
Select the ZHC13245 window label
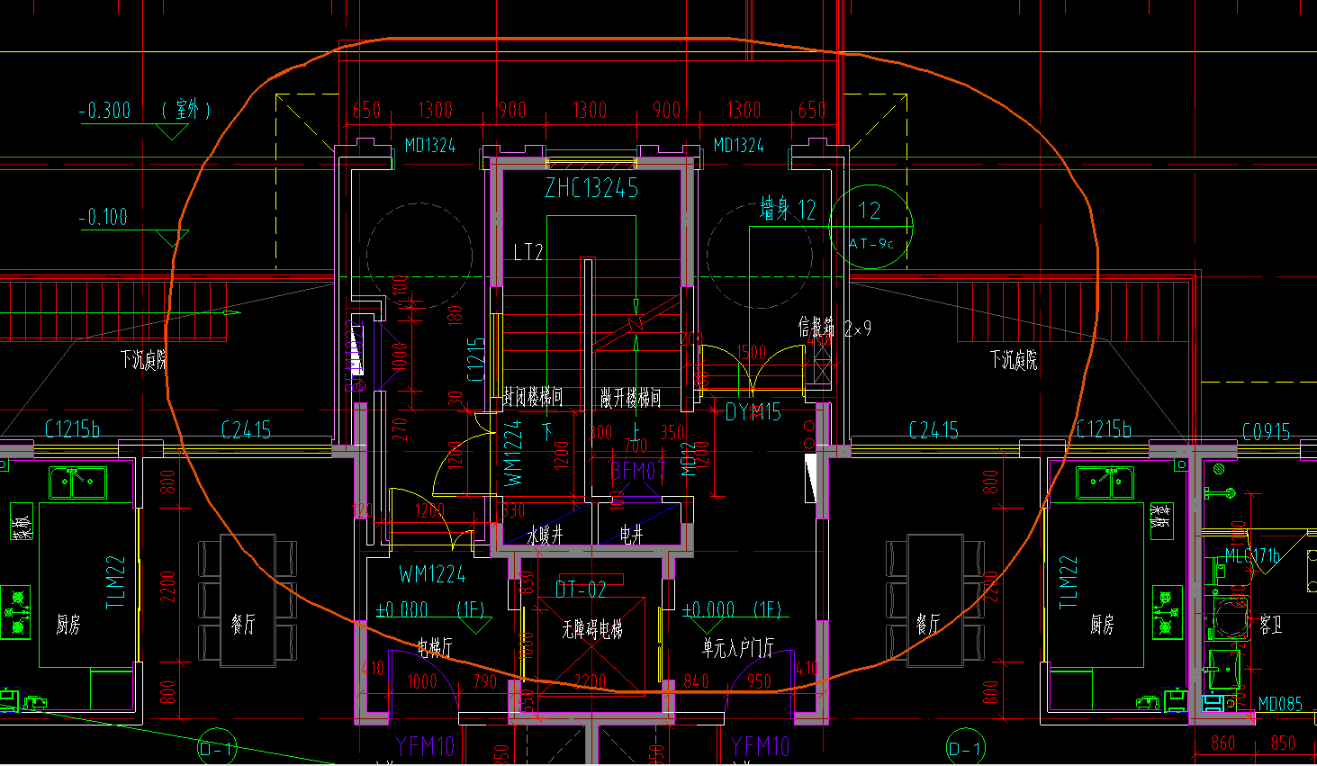pyautogui.click(x=591, y=188)
